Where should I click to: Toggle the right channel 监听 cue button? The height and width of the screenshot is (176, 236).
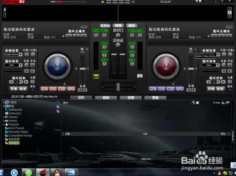pyautogui.click(x=140, y=76)
